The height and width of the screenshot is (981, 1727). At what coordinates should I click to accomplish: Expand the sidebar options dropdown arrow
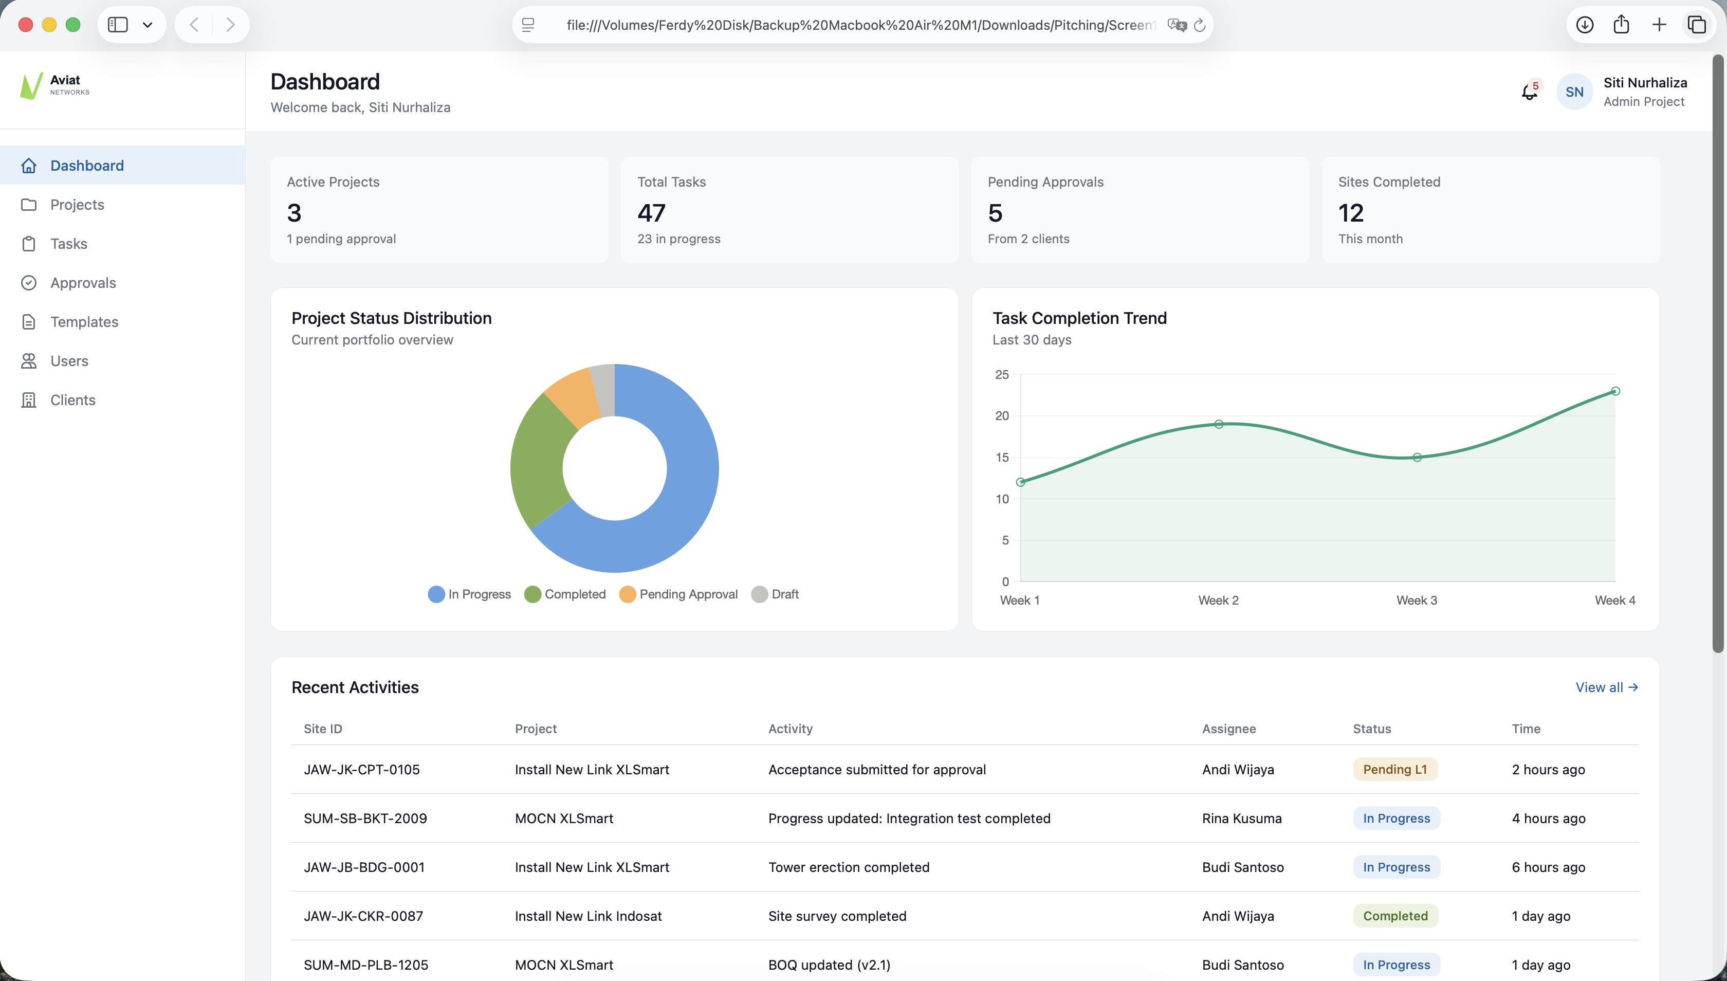tap(148, 25)
